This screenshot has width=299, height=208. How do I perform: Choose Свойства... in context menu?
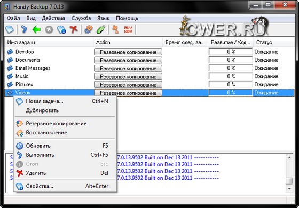pyautogui.click(x=65, y=186)
